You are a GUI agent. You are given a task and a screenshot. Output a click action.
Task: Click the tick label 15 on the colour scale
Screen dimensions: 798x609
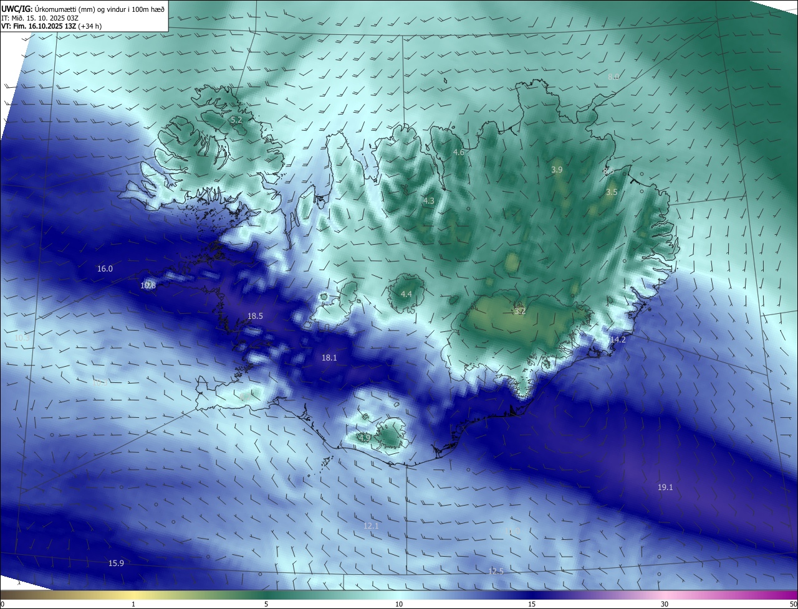click(x=532, y=604)
